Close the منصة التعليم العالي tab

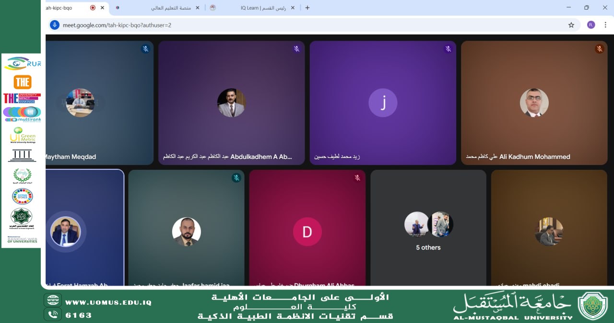[198, 8]
